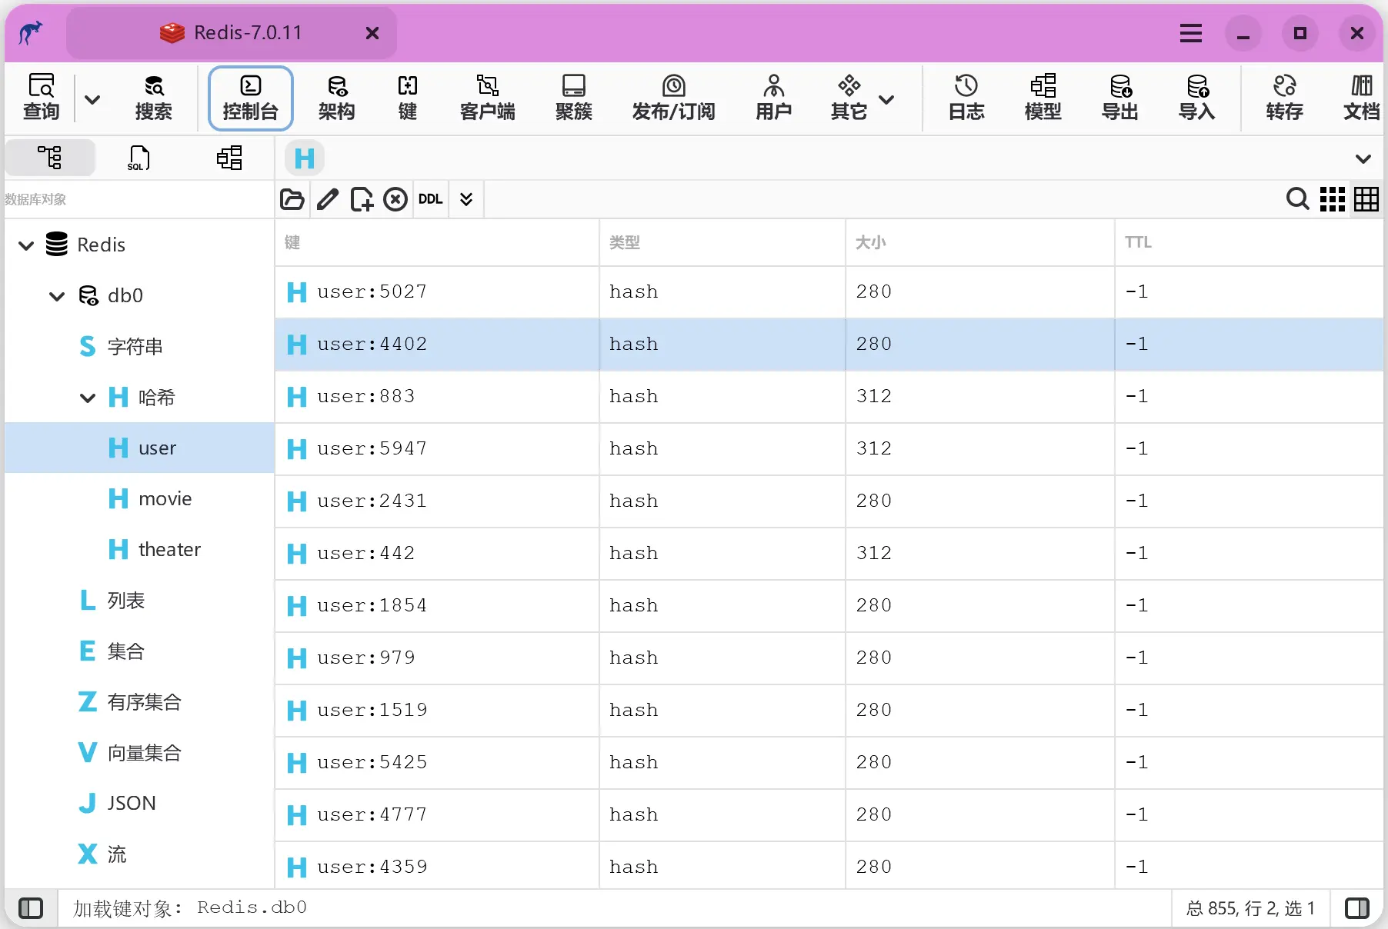Image resolution: width=1388 pixels, height=929 pixels.
Task: Select the theater hash group
Action: (140, 550)
